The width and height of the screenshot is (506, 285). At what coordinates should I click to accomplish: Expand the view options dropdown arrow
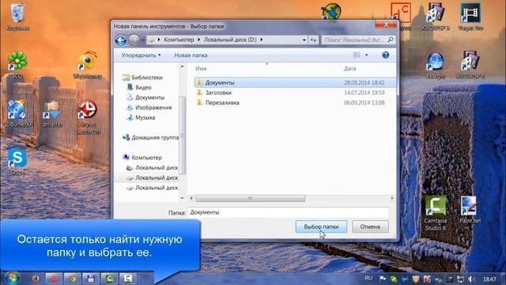click(367, 55)
